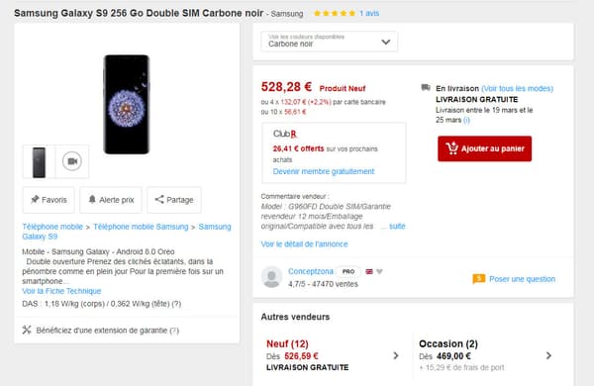
Task: Open the product video thumbnail icon
Action: pyautogui.click(x=72, y=161)
